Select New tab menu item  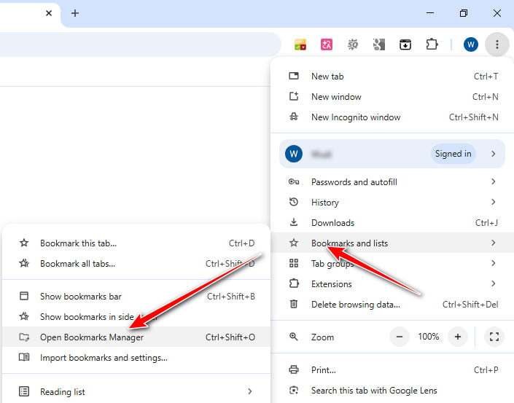click(392, 77)
